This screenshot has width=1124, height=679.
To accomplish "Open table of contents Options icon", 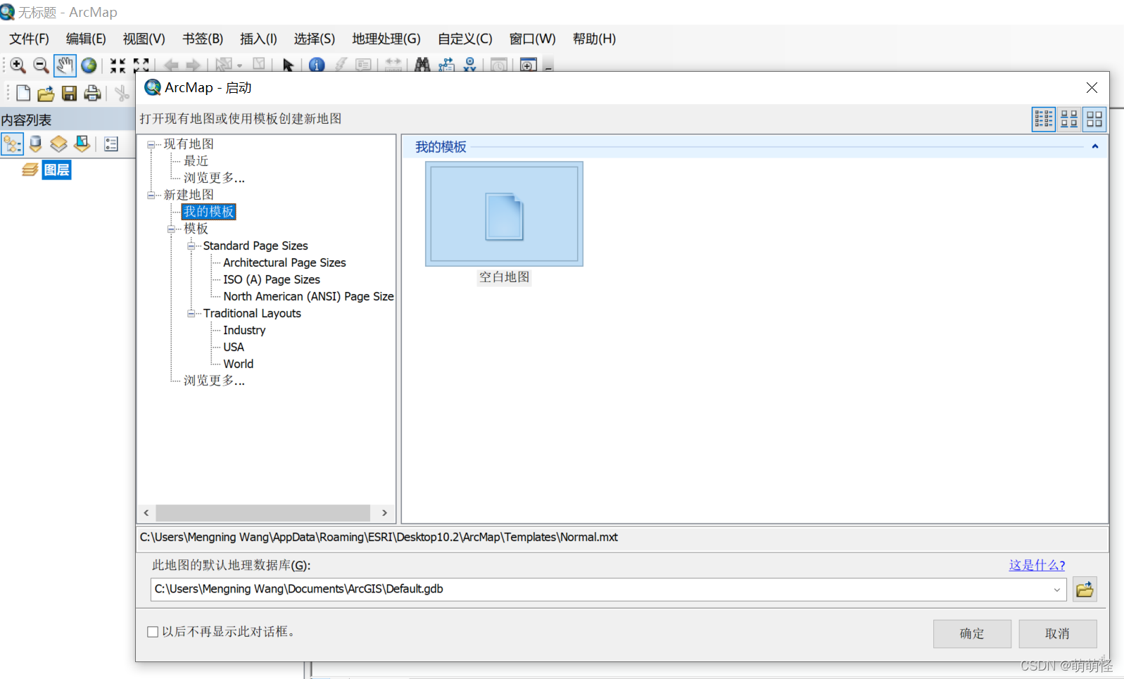I will [x=111, y=144].
